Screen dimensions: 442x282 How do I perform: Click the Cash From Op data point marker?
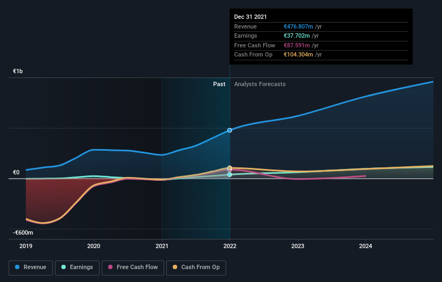(230, 168)
